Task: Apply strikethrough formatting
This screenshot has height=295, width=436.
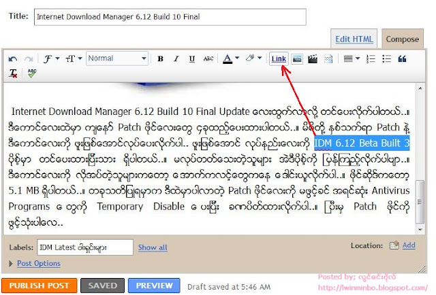Action: pyautogui.click(x=208, y=59)
